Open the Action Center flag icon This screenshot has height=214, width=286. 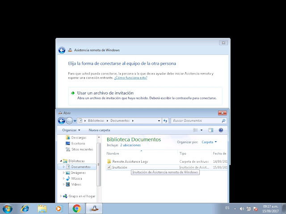(256, 209)
